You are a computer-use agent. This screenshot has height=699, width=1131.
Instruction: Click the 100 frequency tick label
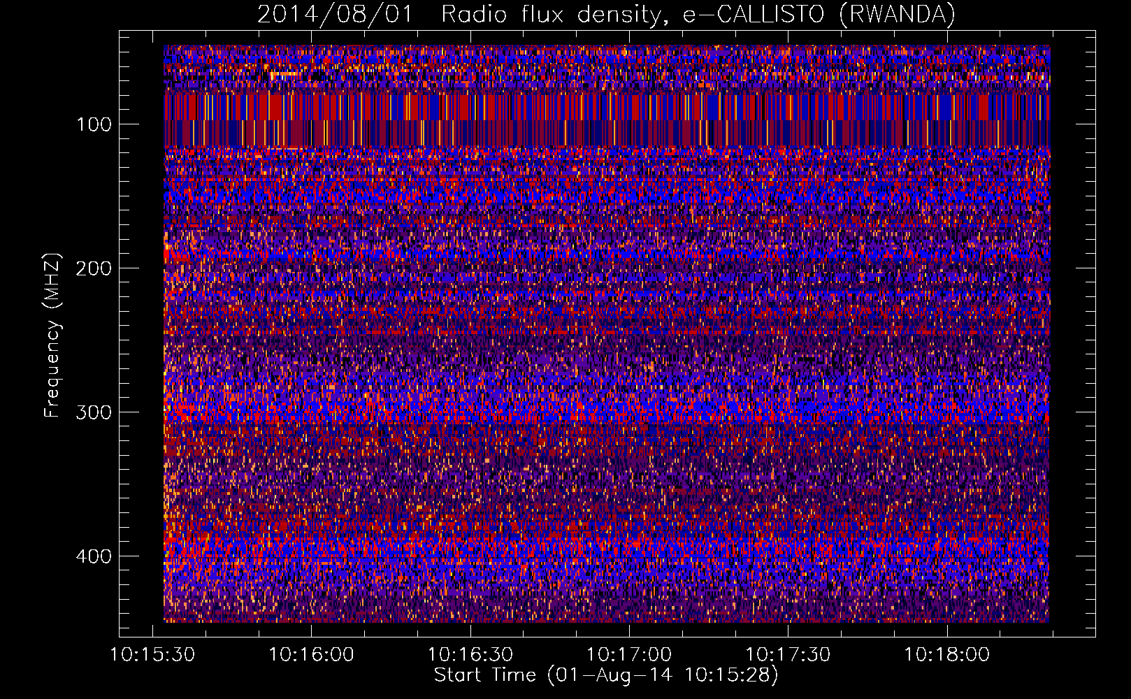click(x=94, y=124)
